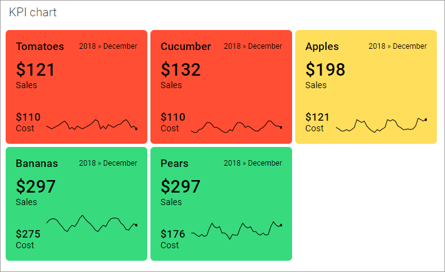Click the Tomatoes 2018 » December label
Screen dimensions: 445x272
(x=108, y=46)
